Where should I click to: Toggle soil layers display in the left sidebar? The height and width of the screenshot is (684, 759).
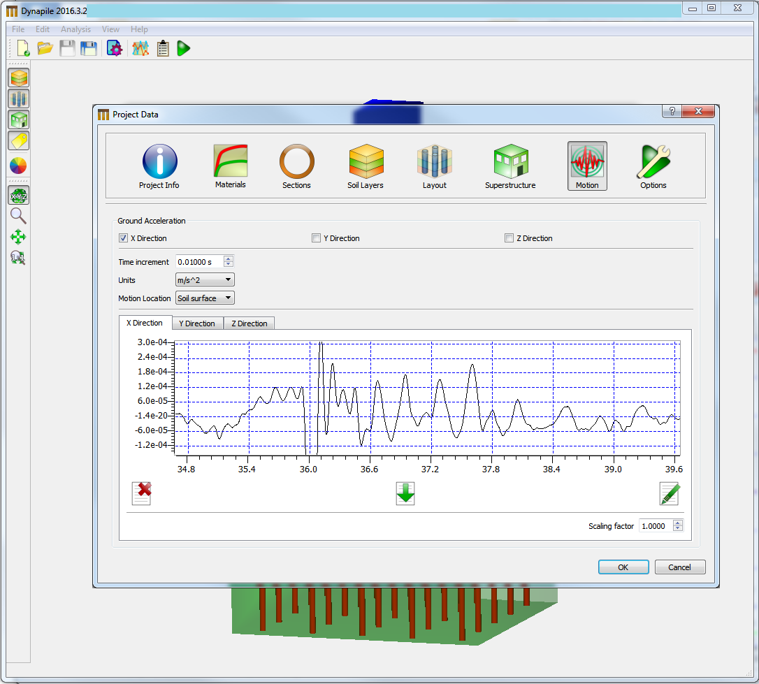pos(19,78)
